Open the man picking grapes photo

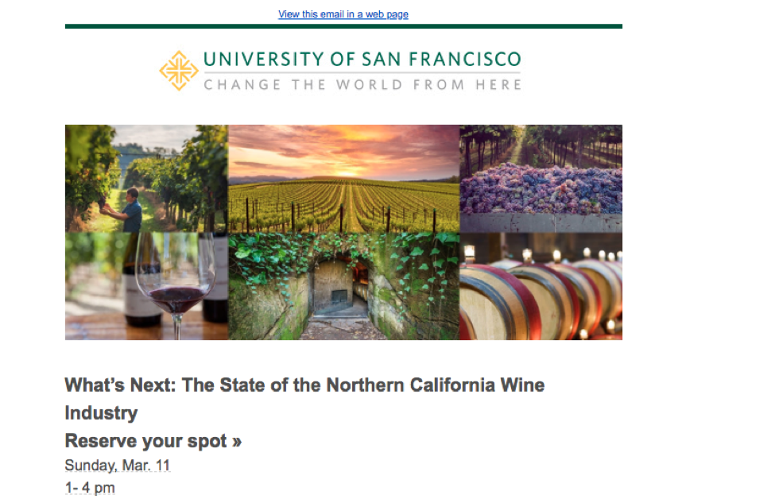click(x=146, y=178)
